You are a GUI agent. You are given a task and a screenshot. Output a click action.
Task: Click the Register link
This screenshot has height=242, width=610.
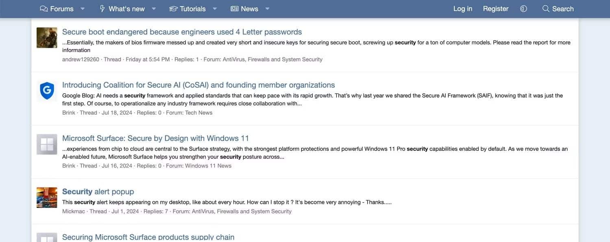click(496, 9)
